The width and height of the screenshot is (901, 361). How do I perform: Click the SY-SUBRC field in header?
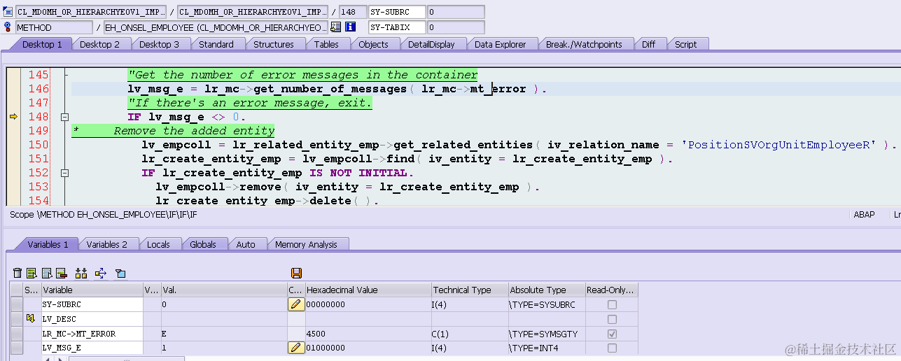[397, 12]
